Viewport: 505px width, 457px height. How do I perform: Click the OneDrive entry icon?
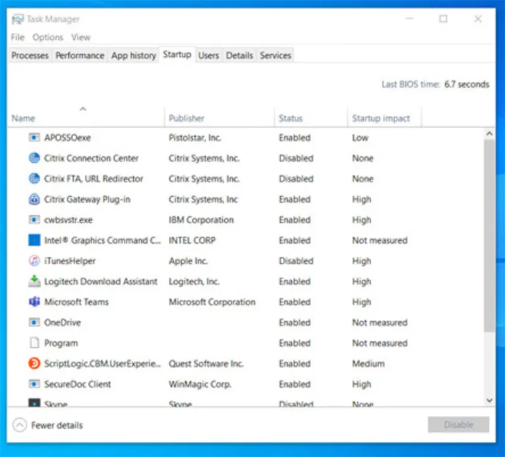point(34,323)
